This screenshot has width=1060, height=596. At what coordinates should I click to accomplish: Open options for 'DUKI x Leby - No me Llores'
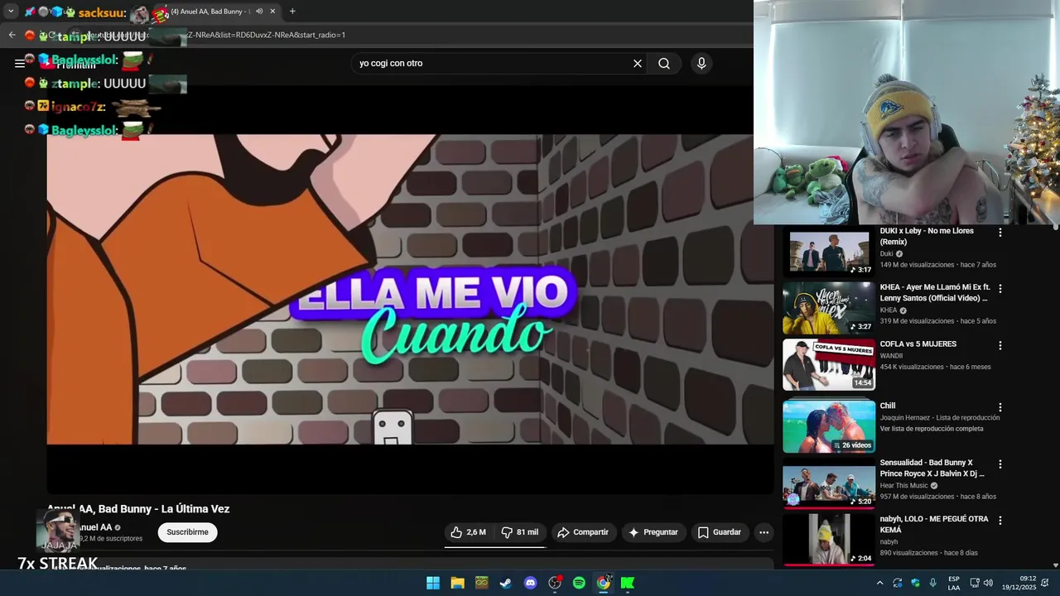[1000, 233]
